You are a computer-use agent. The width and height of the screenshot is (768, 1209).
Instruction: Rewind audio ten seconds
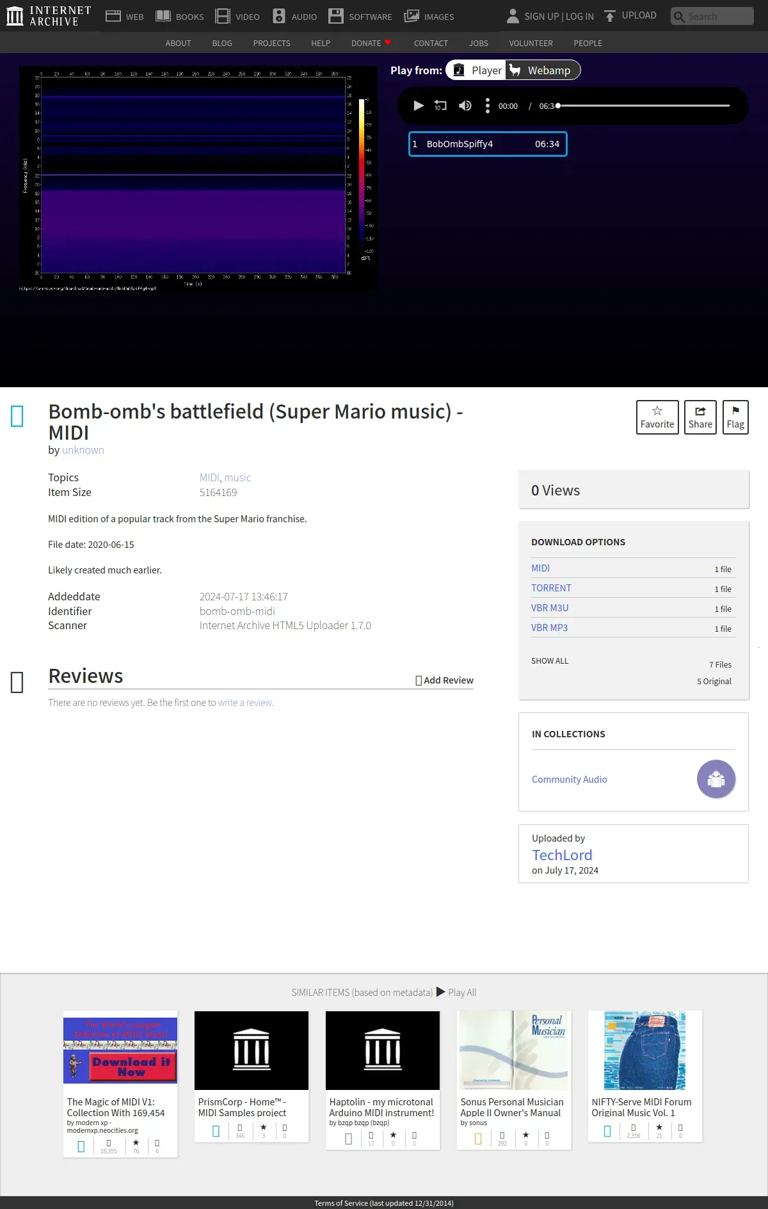tap(440, 106)
